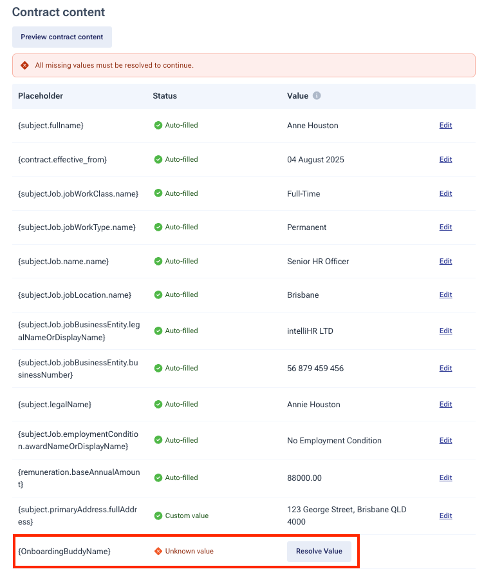Click the Value column header

click(297, 96)
